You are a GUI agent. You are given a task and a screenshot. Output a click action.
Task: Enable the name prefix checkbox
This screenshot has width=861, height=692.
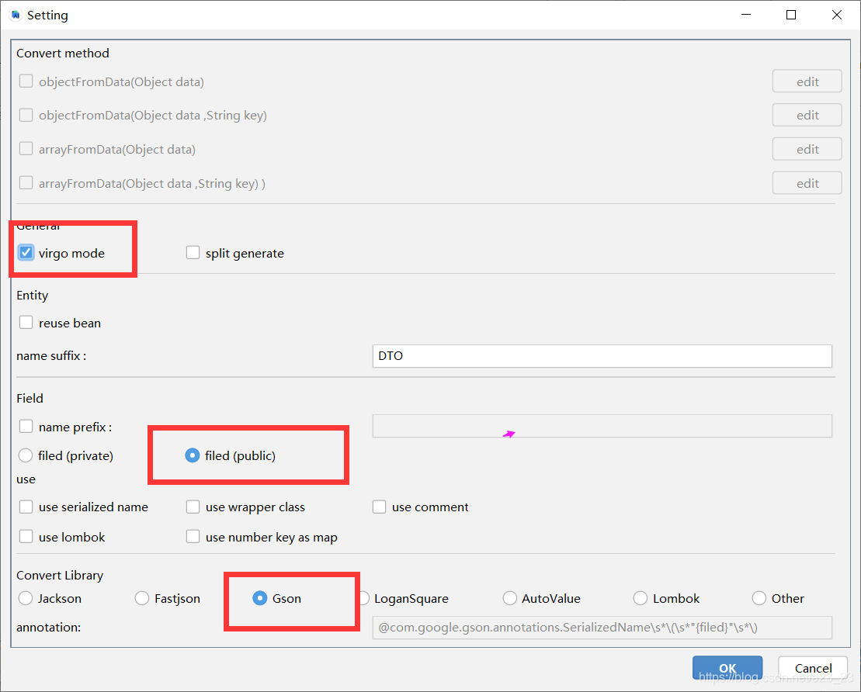[x=26, y=427]
